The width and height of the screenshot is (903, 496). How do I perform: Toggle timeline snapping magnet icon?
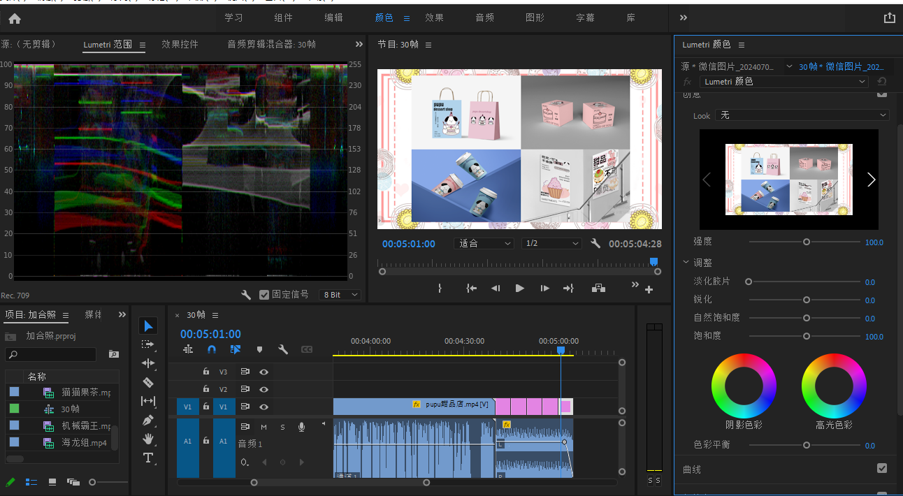212,349
